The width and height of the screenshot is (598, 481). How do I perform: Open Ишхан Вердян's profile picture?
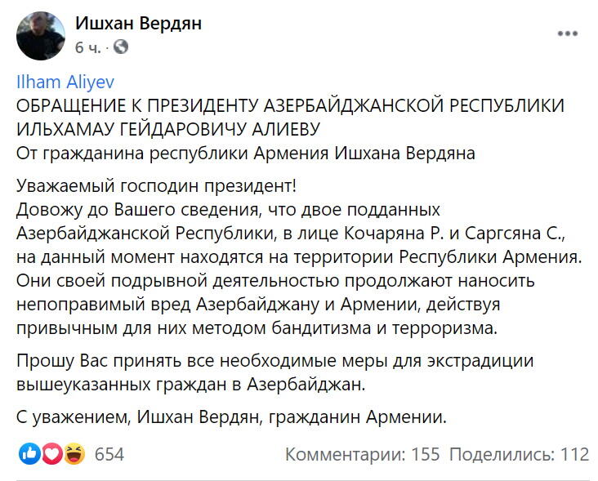pyautogui.click(x=40, y=35)
